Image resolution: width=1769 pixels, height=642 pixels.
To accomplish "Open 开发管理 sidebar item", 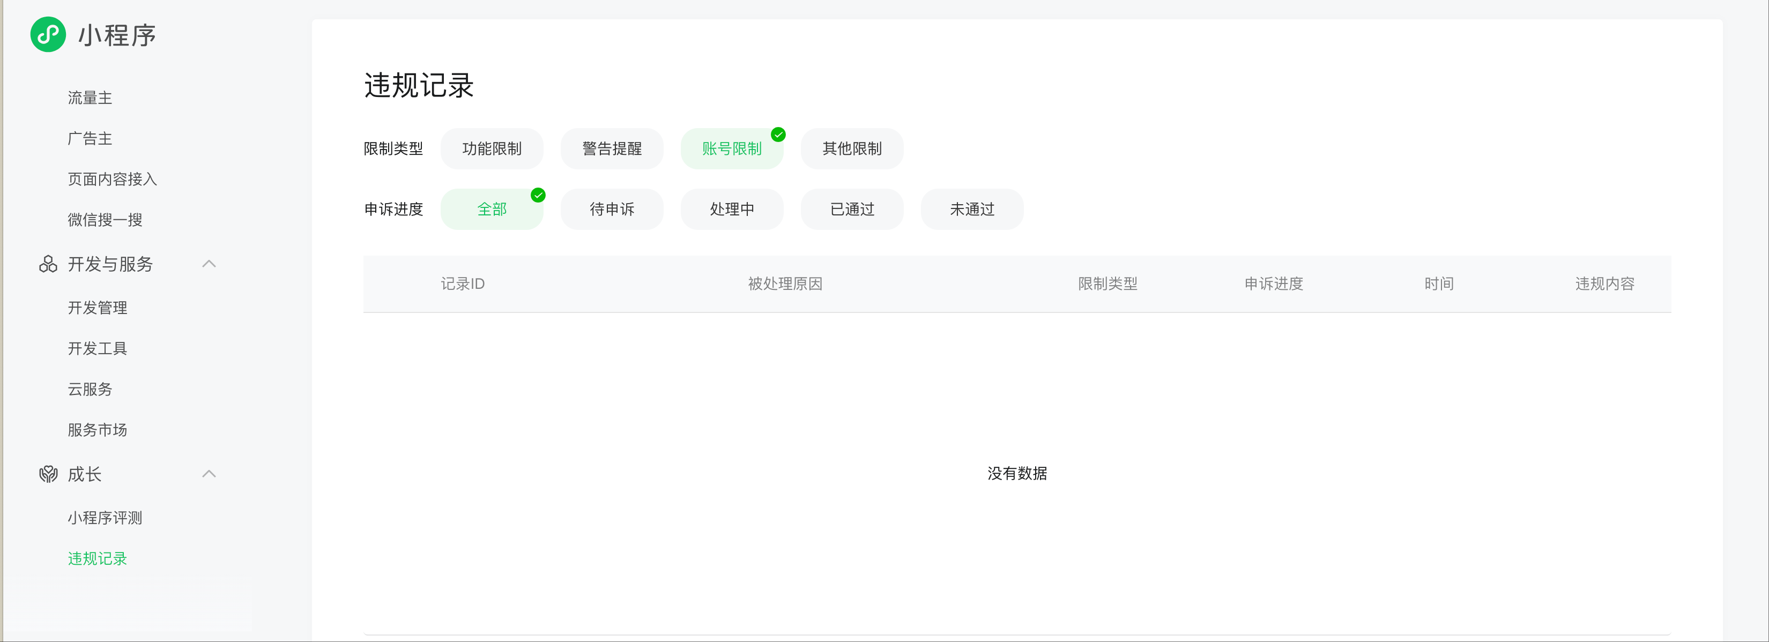I will (x=98, y=308).
